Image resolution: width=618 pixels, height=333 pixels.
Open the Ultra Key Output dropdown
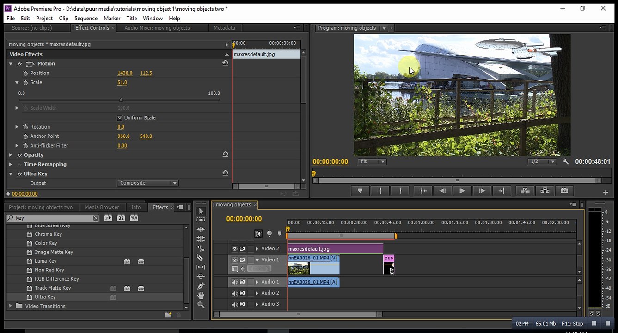pos(148,183)
